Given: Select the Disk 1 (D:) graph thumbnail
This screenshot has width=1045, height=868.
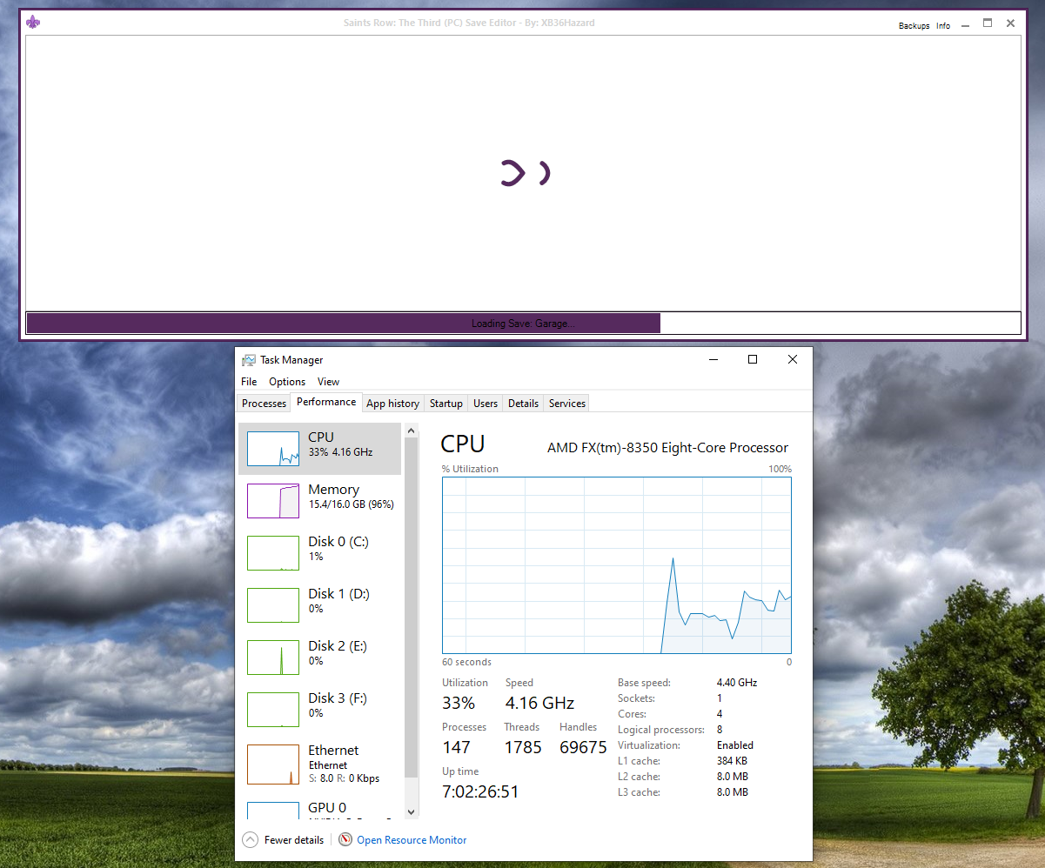Looking at the screenshot, I should [273, 605].
